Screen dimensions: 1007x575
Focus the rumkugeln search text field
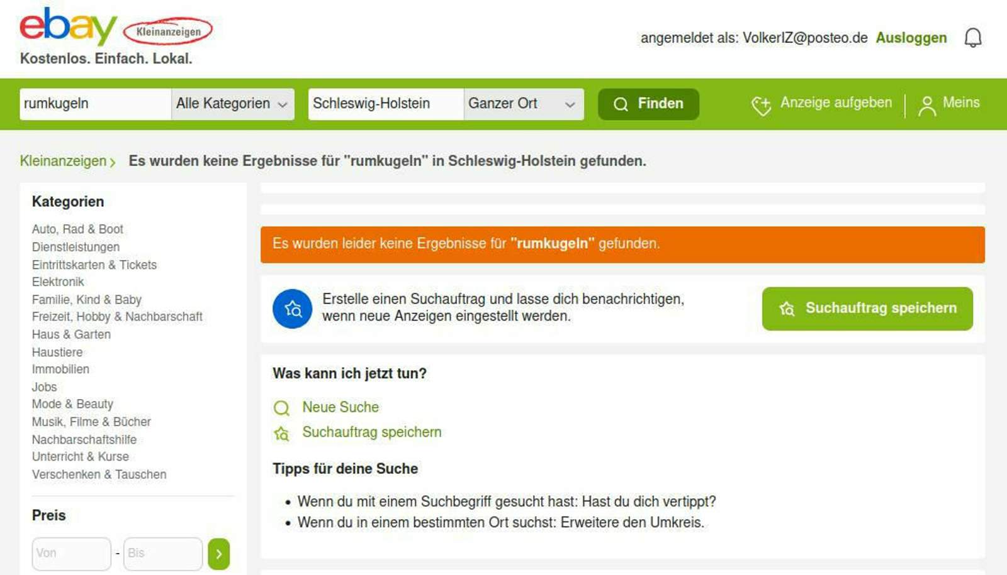[x=94, y=104]
